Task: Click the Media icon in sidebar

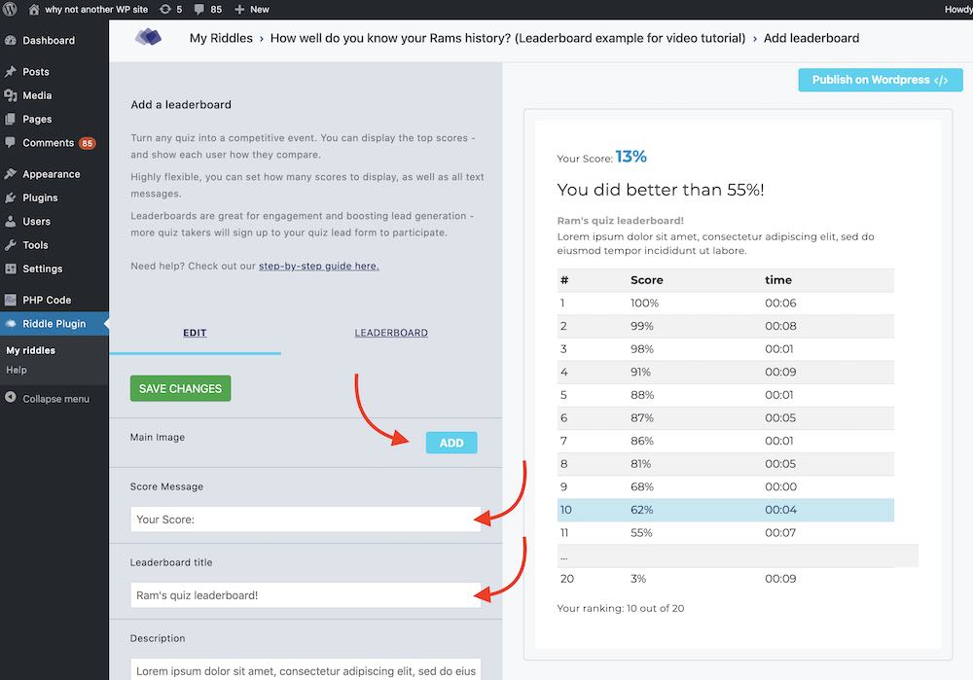Action: 11,95
